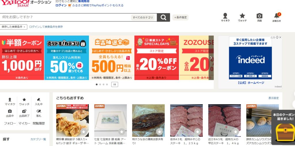Close the indeed advertisement
This screenshot has width=295, height=146.
[x=280, y=37]
